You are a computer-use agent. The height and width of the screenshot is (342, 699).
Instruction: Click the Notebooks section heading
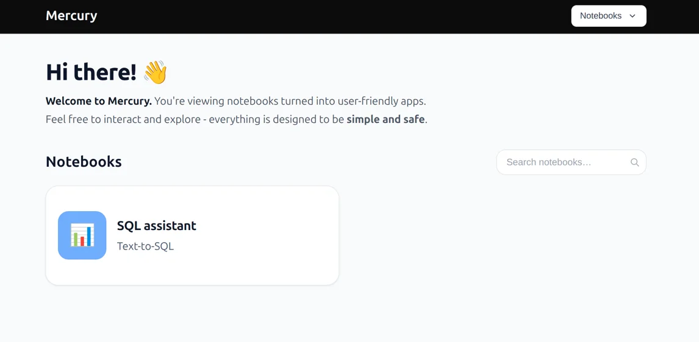point(84,162)
